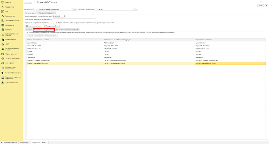Screen dimensions: 269x144
Task: Open the Промышленная безопасность icon
Action: coord(3,68)
